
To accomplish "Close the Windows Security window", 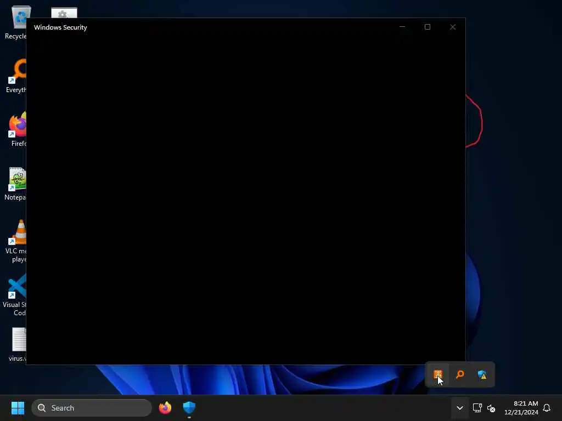I will click(x=453, y=27).
